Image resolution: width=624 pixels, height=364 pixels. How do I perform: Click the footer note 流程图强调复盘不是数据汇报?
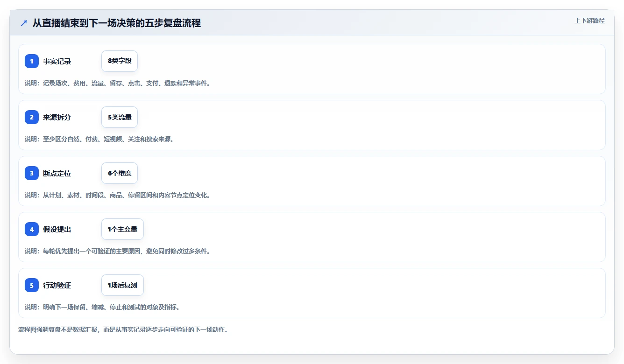click(123, 329)
